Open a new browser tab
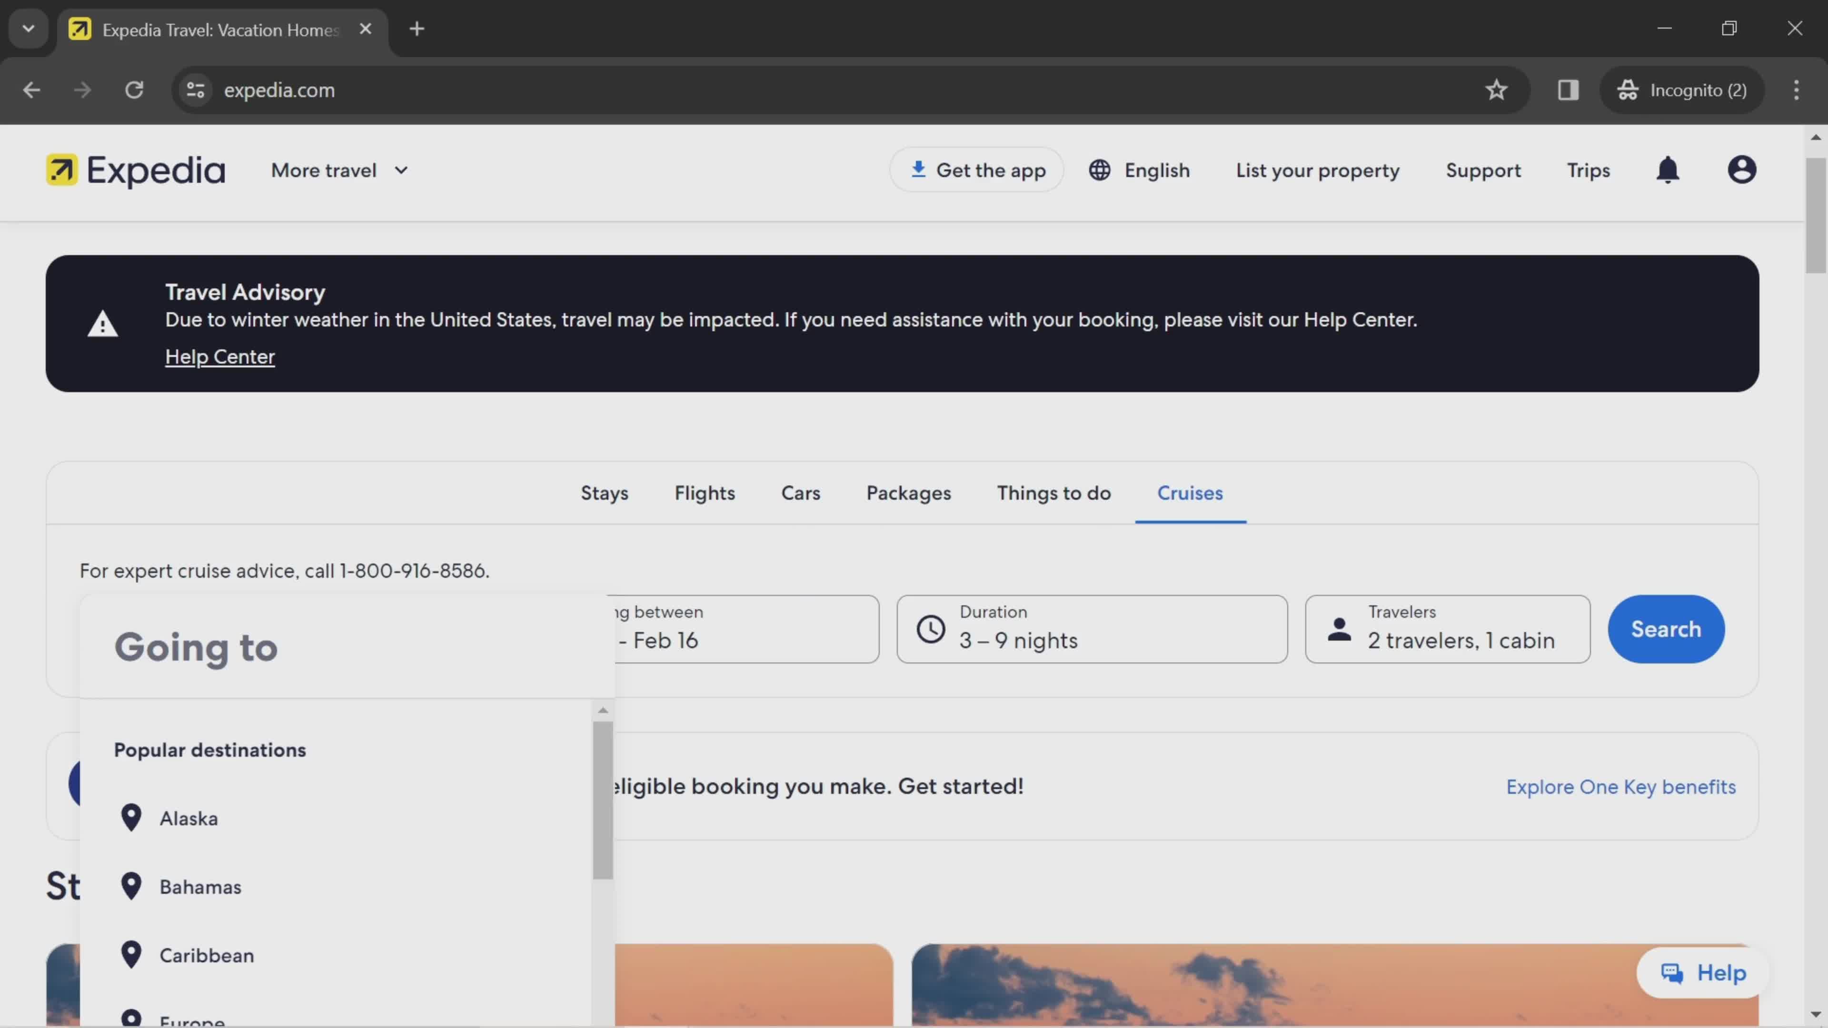 [x=417, y=29]
